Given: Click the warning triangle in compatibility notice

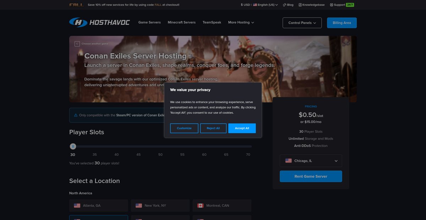Looking at the screenshot, I should coord(76,115).
